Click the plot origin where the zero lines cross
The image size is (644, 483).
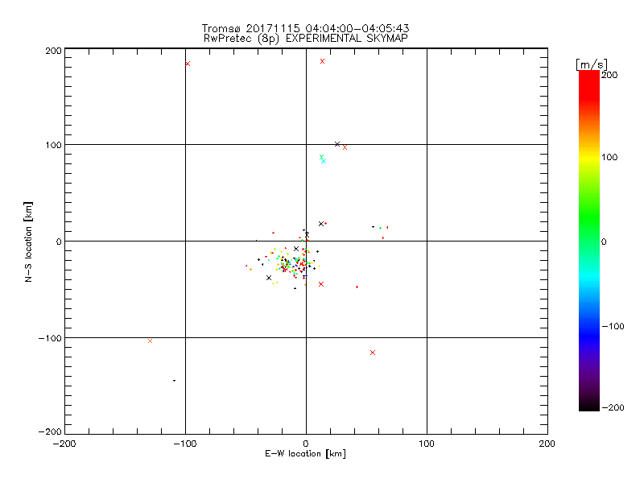pyautogui.click(x=306, y=241)
